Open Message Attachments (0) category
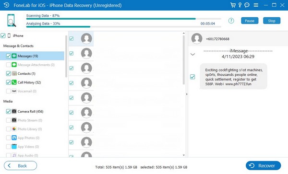288x174 pixels. tap(36, 65)
